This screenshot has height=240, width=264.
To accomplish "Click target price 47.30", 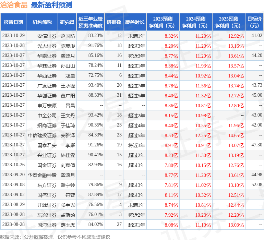I will [x=257, y=145].
